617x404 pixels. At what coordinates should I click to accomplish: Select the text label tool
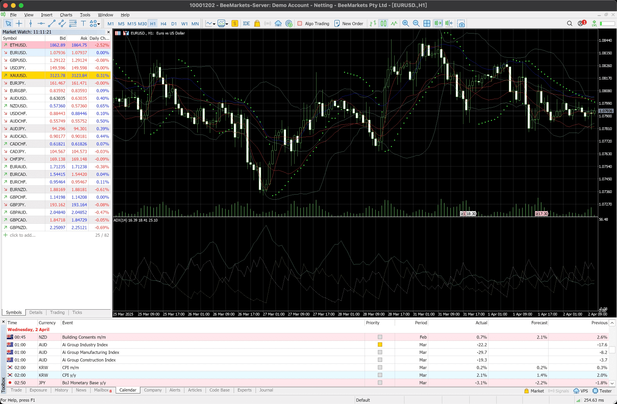(x=83, y=23)
